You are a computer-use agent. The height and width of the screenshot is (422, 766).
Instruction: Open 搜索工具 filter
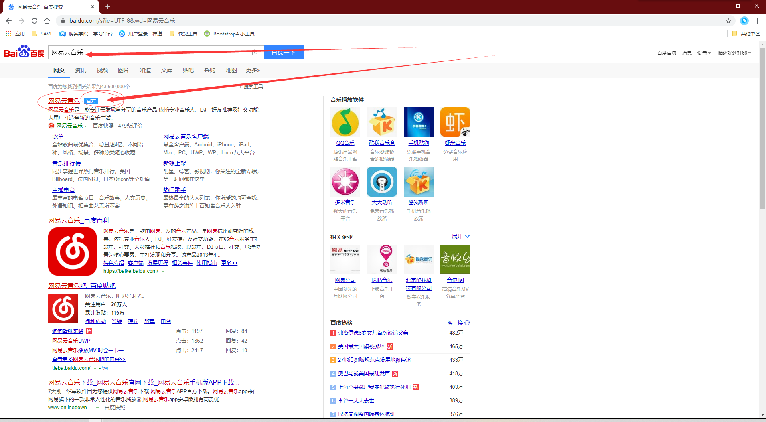click(x=251, y=86)
